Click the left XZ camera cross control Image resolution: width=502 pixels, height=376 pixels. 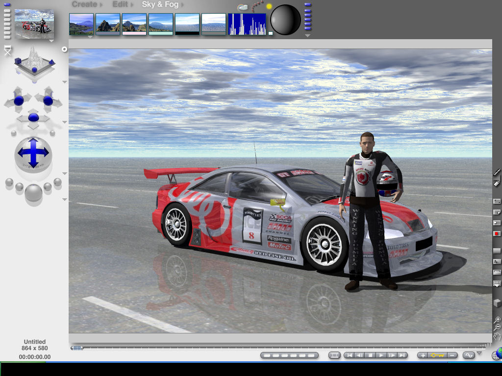point(18,100)
